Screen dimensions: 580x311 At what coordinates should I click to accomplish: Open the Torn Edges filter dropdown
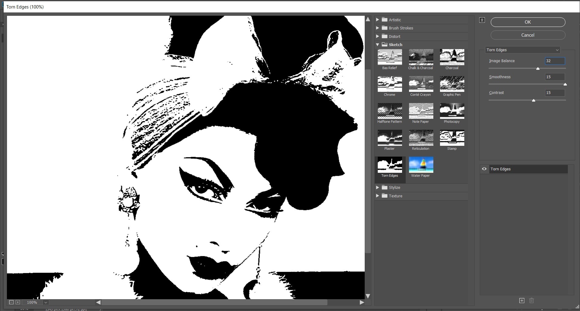522,50
